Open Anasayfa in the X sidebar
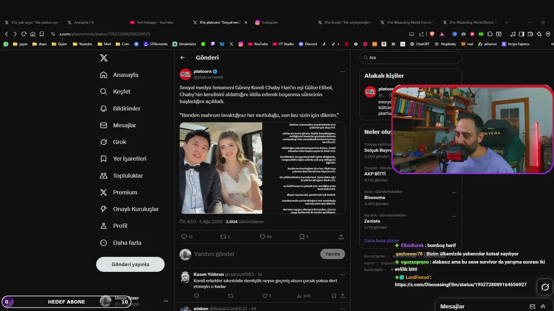This screenshot has height=311, width=554. 119,75
